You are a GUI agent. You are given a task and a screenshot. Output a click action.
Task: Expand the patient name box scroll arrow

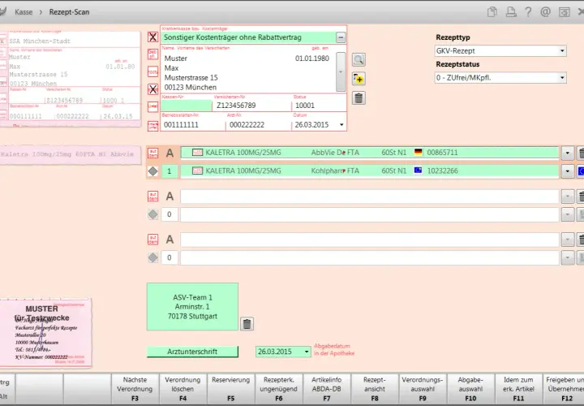(x=341, y=71)
